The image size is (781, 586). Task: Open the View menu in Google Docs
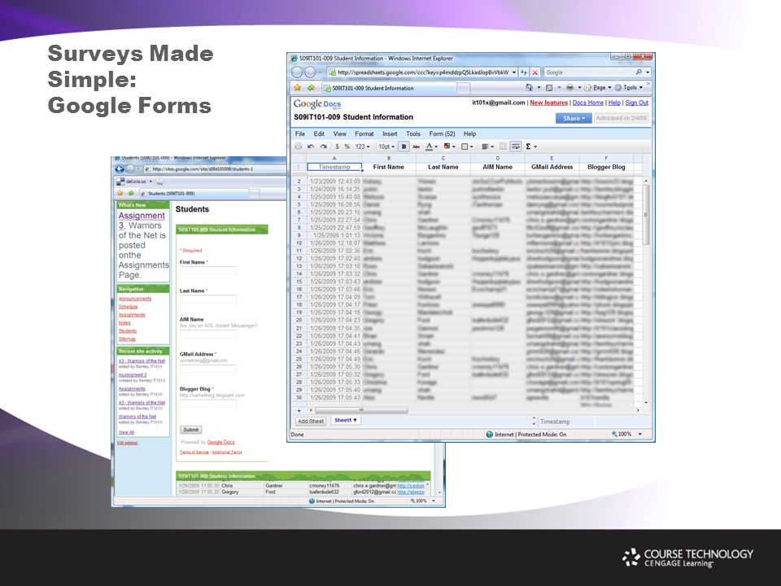[340, 133]
